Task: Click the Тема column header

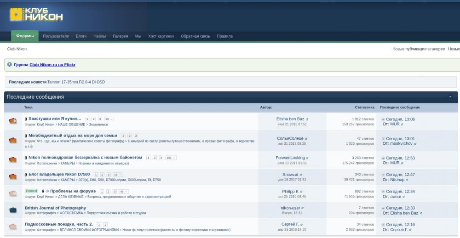Action: 28,107
